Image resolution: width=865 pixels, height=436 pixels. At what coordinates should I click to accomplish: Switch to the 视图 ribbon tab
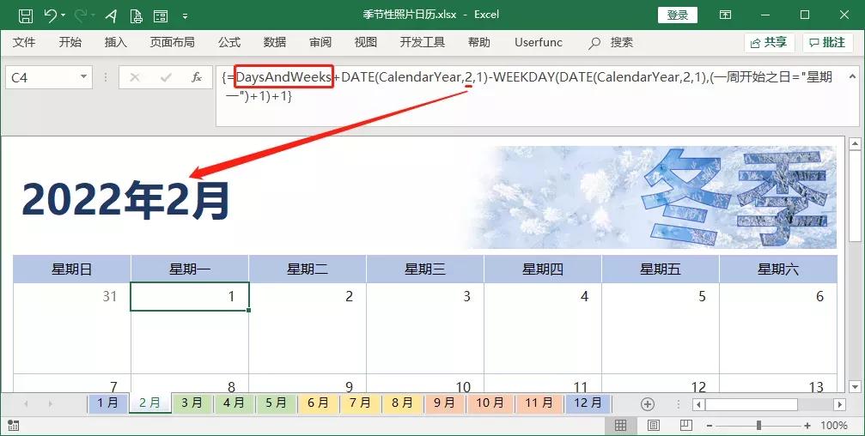[x=366, y=42]
